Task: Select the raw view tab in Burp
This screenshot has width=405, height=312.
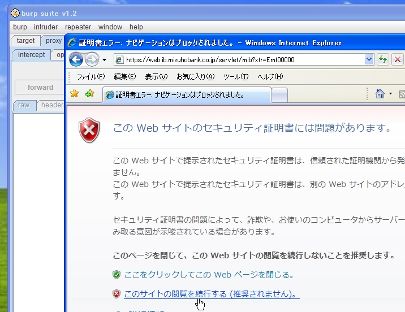Action: (x=24, y=105)
